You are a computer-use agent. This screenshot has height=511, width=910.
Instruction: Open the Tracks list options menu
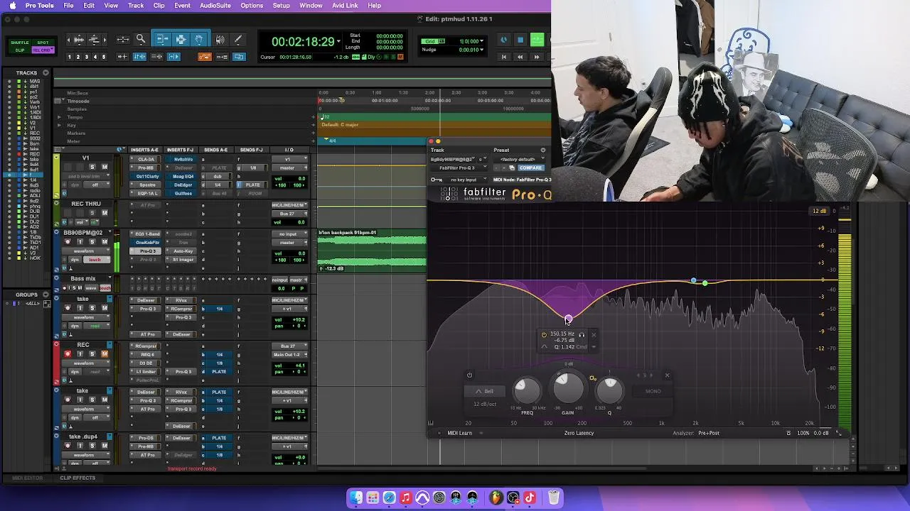[x=45, y=73]
